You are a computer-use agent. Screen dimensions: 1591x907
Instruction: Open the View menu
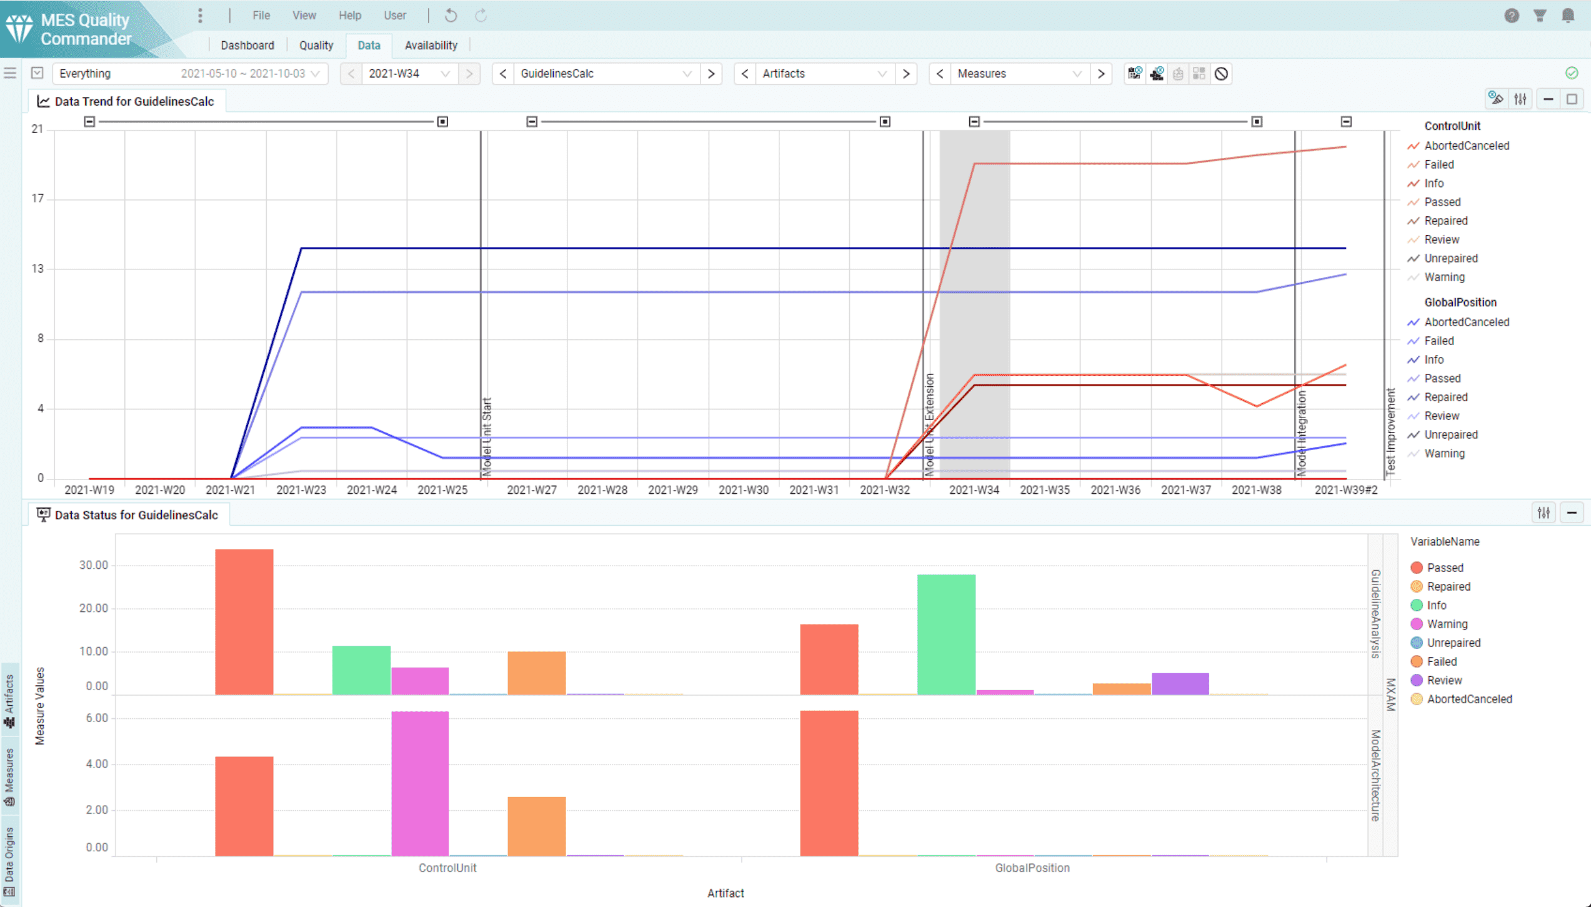pyautogui.click(x=304, y=16)
